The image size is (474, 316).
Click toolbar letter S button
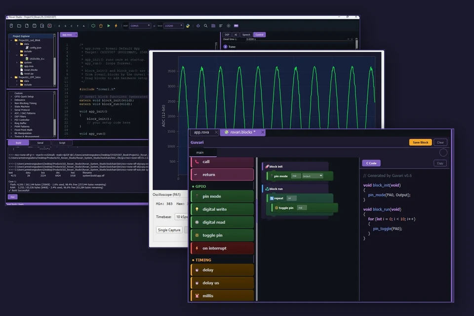point(65,26)
